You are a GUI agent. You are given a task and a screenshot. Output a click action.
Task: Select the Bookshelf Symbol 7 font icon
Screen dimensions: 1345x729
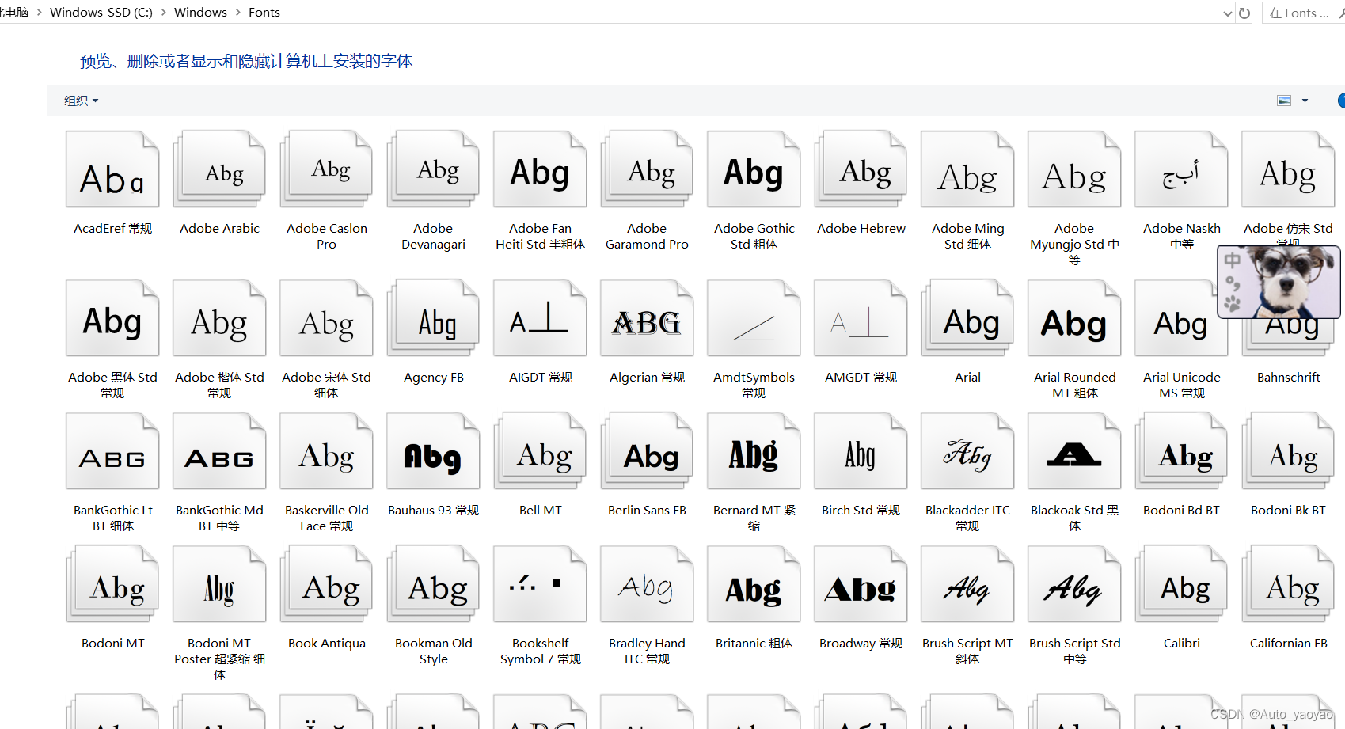pyautogui.click(x=540, y=584)
